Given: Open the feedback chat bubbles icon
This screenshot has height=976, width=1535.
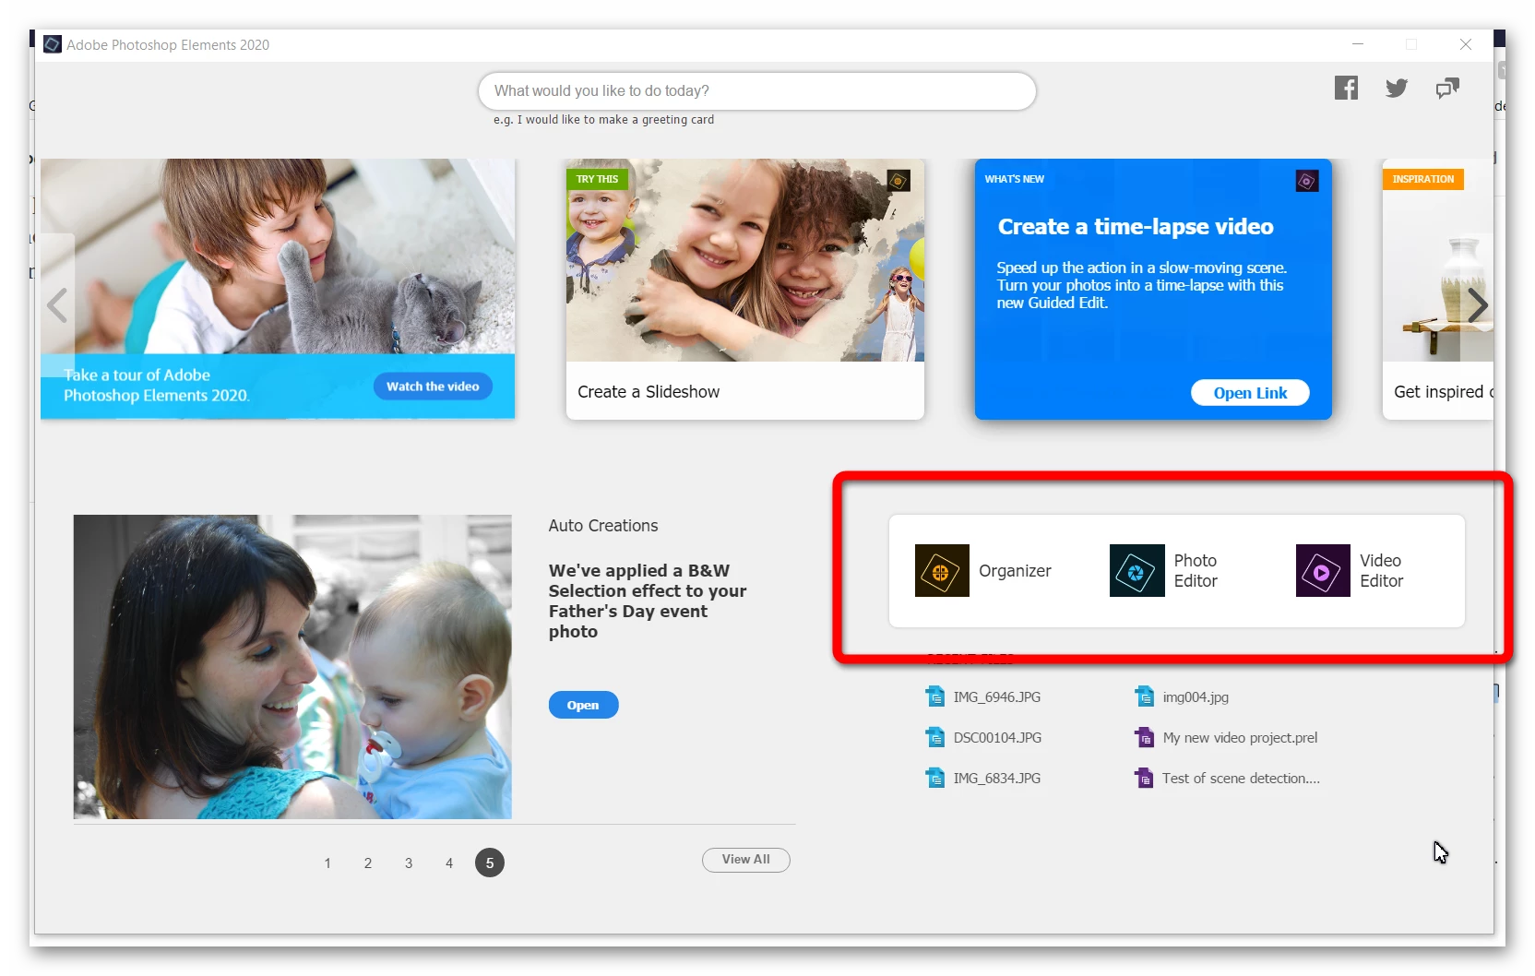Looking at the screenshot, I should coord(1447,88).
